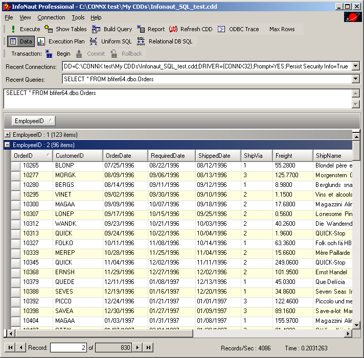Open the Recent Queries dropdown

(x=356, y=79)
